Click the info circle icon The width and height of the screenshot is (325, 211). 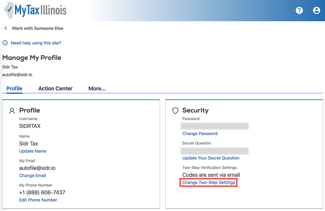5,43
